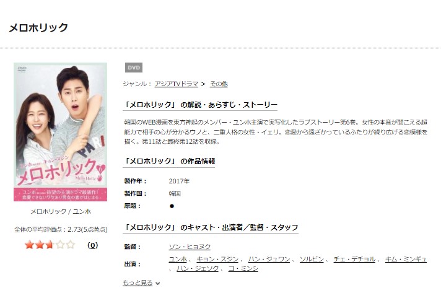Open the その他 genre link
Image resolution: width=441 pixels, height=298 pixels.
tap(219, 84)
